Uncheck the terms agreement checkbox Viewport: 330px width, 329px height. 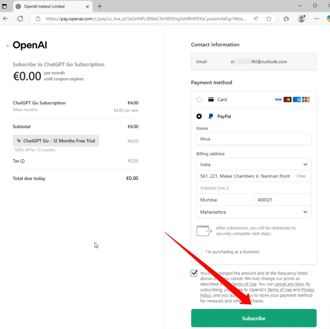pyautogui.click(x=194, y=273)
